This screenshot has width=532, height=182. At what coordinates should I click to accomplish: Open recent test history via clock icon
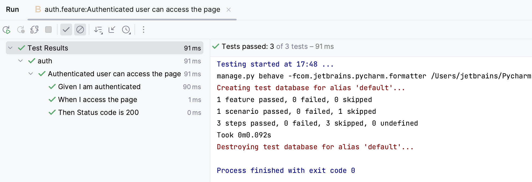(x=126, y=30)
